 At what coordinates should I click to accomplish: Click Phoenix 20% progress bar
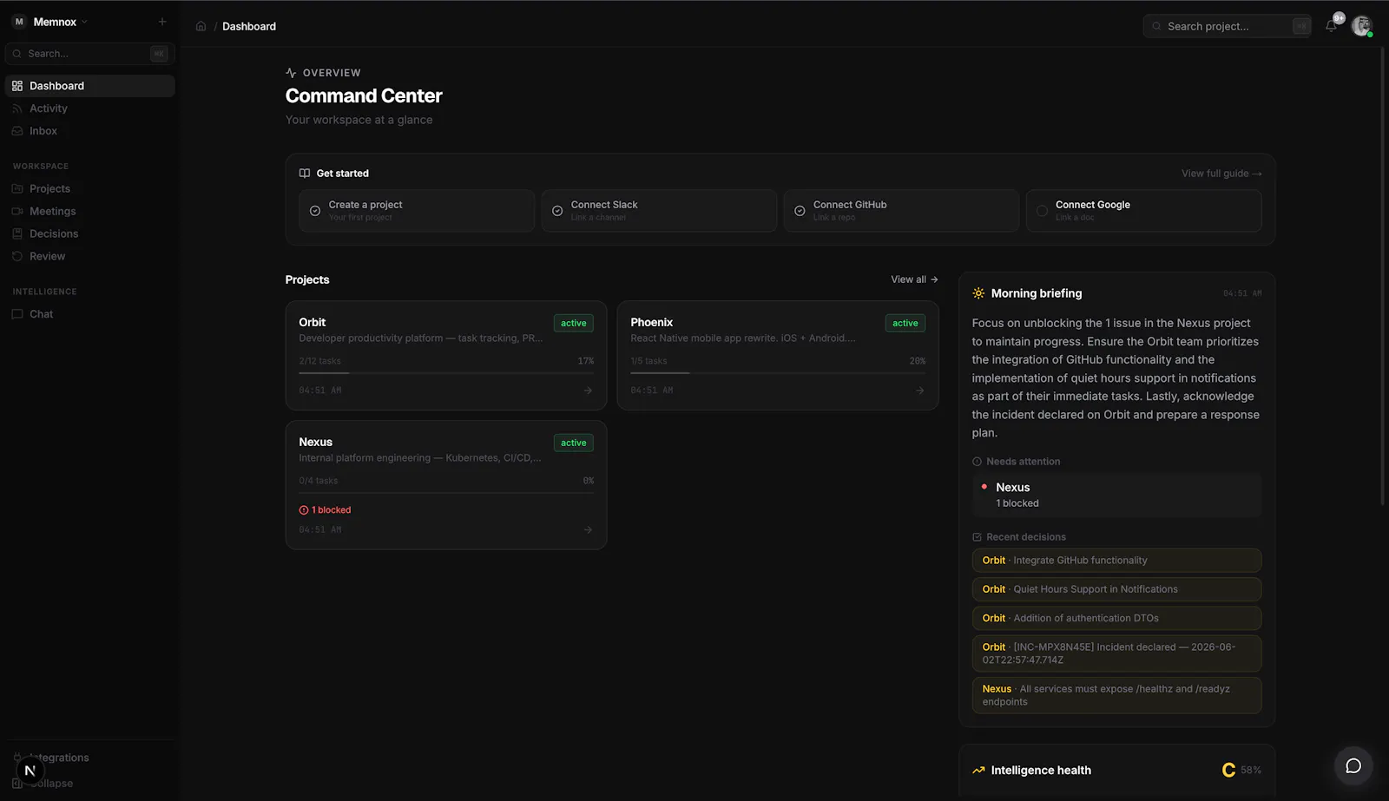click(778, 373)
